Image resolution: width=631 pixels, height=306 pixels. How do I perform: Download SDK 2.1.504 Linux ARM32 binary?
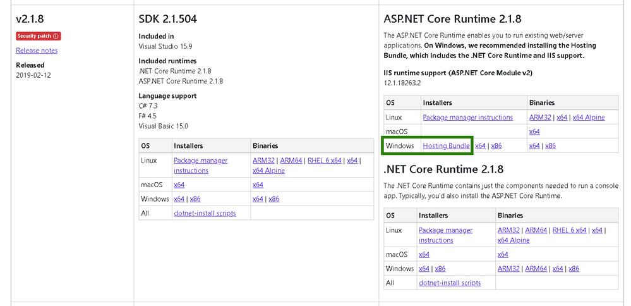click(x=264, y=161)
